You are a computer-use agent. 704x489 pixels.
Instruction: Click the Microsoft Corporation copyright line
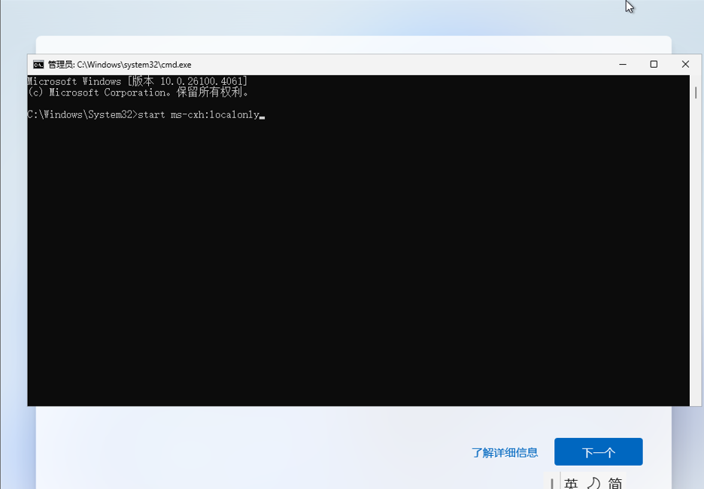click(x=138, y=93)
